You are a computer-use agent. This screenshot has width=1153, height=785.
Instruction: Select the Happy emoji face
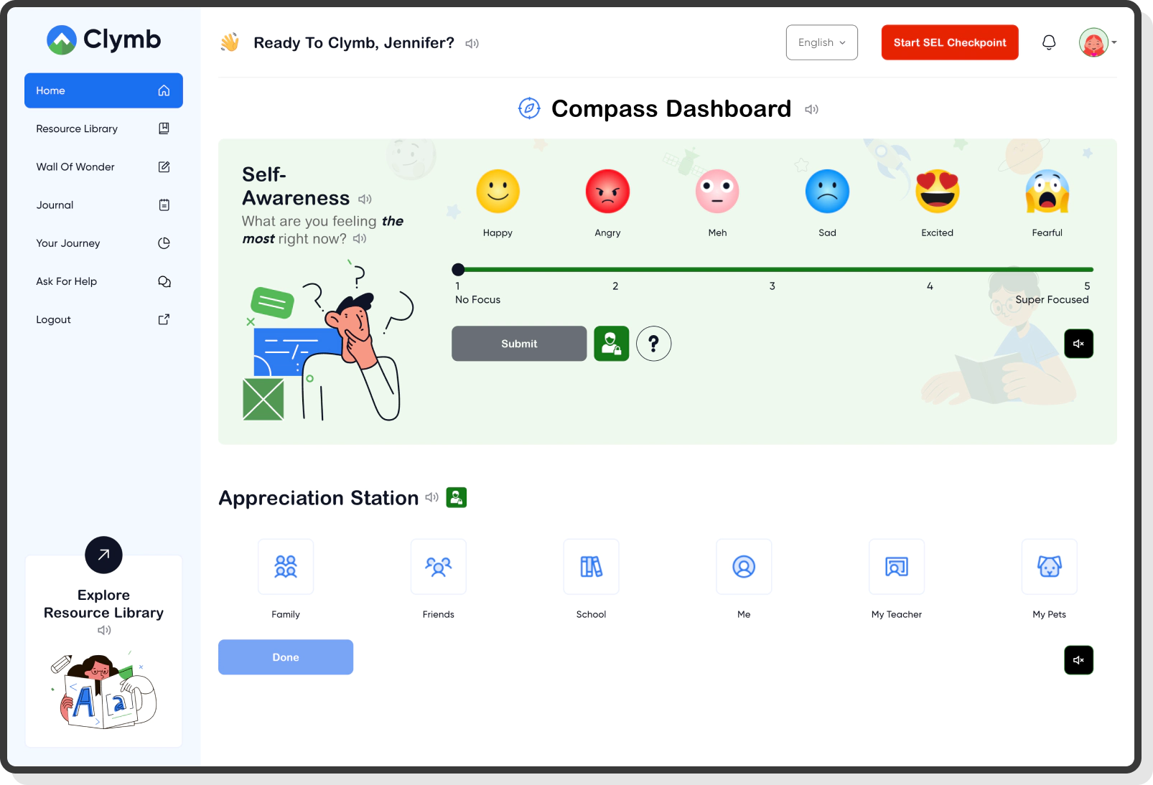point(498,191)
